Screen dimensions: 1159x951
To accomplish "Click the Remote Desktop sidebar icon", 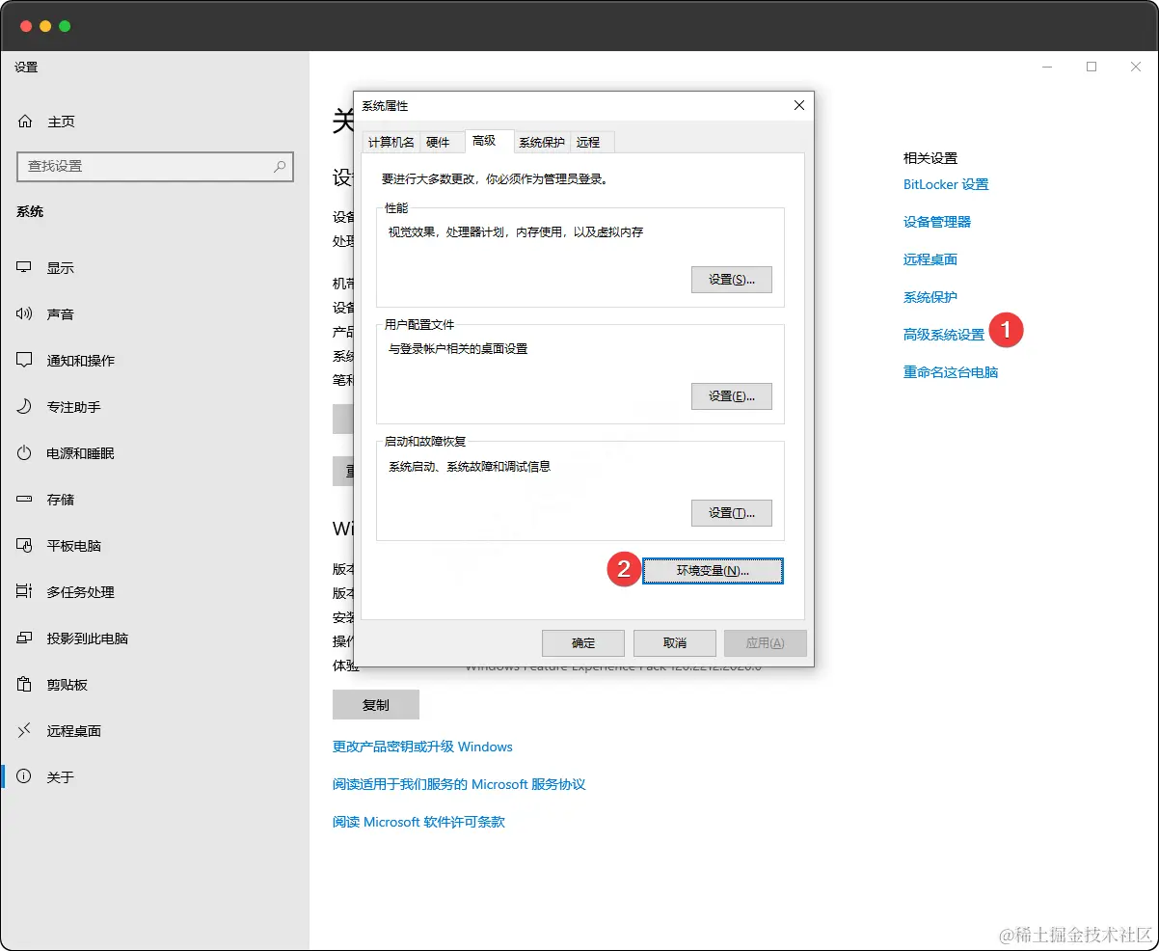I will 25,730.
